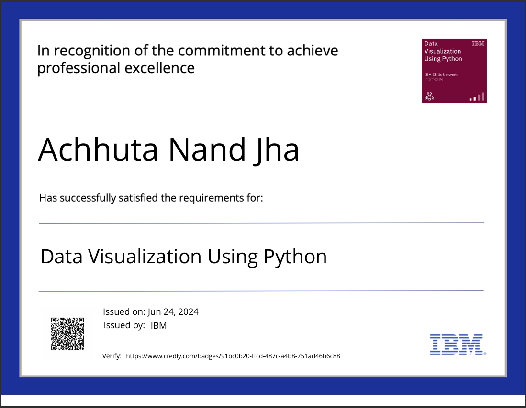This screenshot has width=526, height=408.
Task: Click the blue IBM logo at bottom right
Action: tap(456, 345)
